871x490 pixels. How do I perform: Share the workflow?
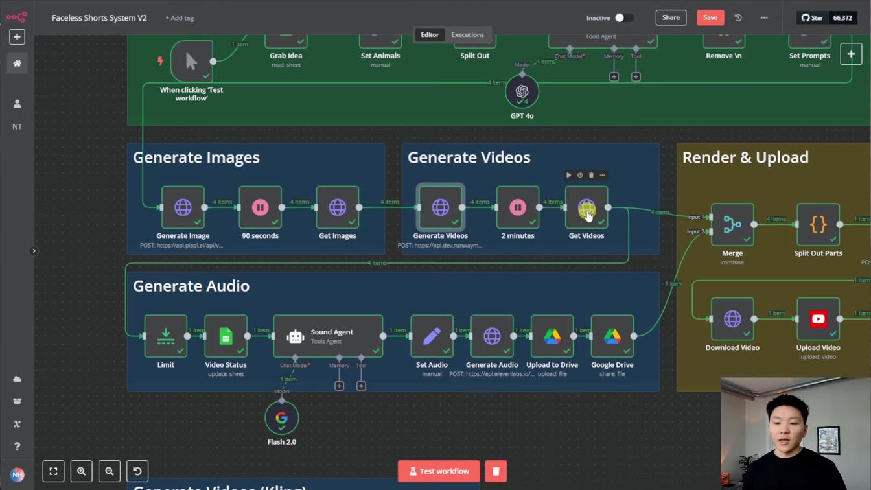click(671, 17)
